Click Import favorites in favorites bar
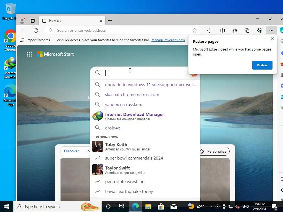This screenshot has width=283, height=212. (35, 40)
